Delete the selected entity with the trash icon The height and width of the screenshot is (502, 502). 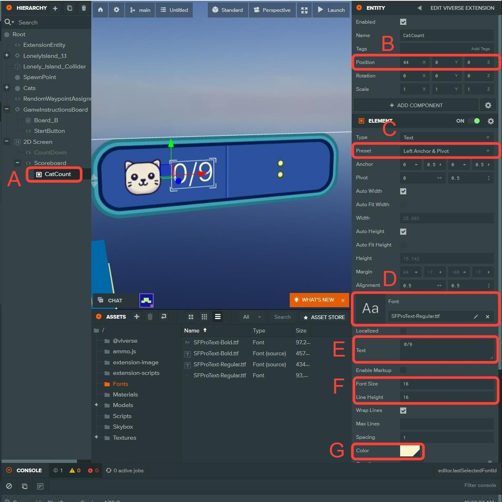(x=84, y=8)
